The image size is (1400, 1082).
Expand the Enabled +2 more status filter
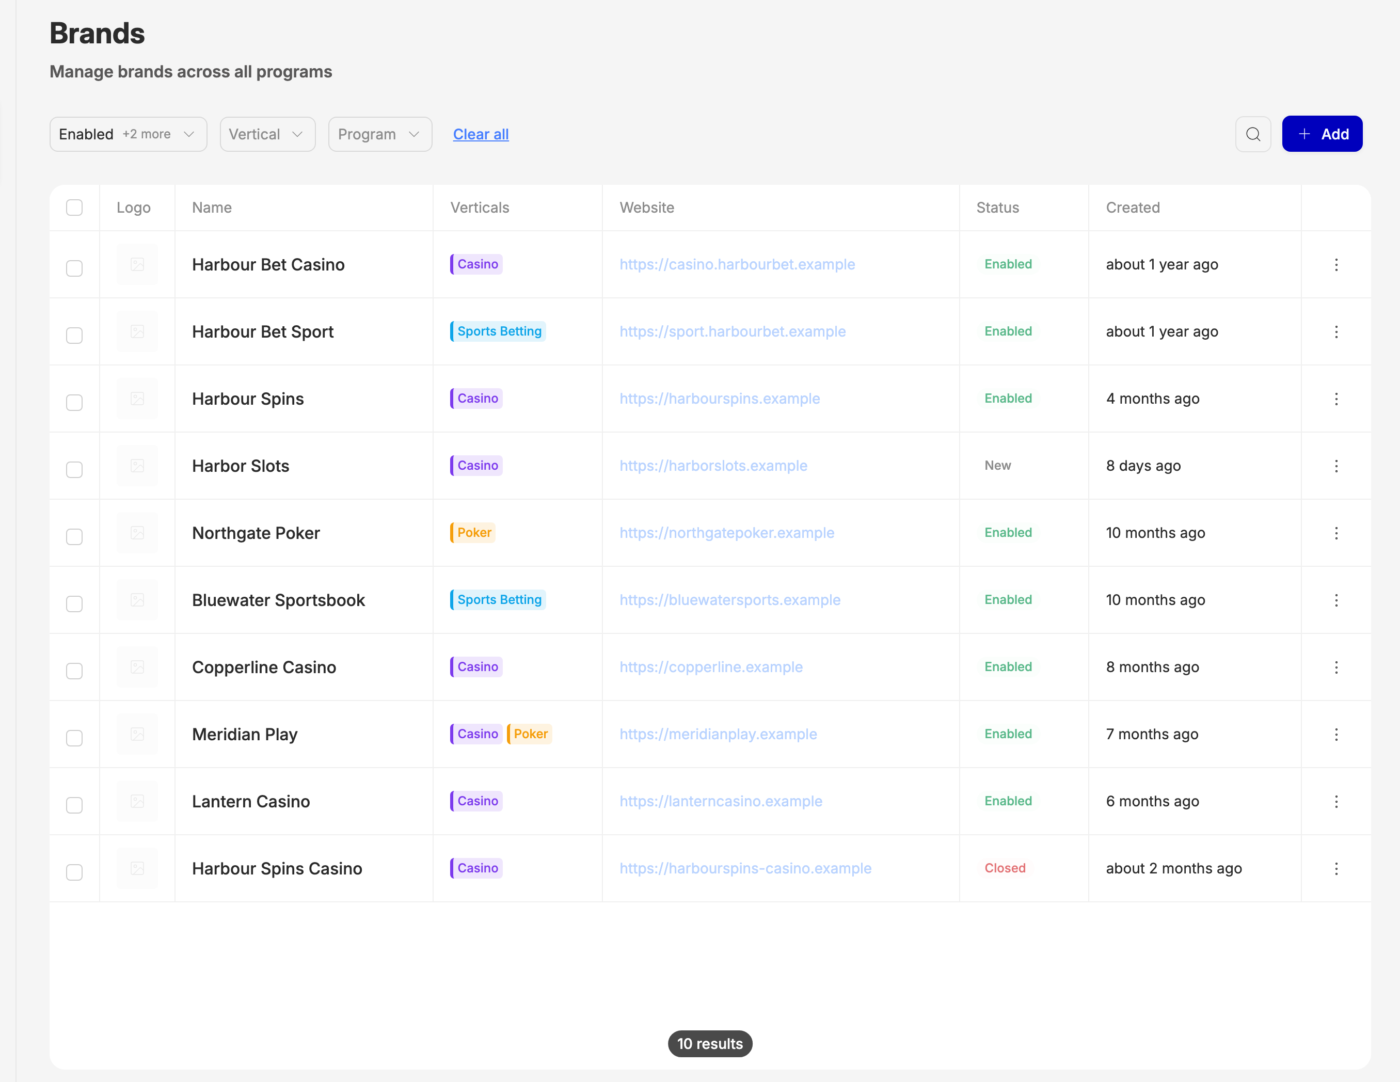click(128, 134)
